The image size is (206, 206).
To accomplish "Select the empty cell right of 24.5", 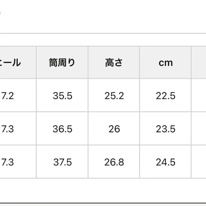I will [x=199, y=162].
